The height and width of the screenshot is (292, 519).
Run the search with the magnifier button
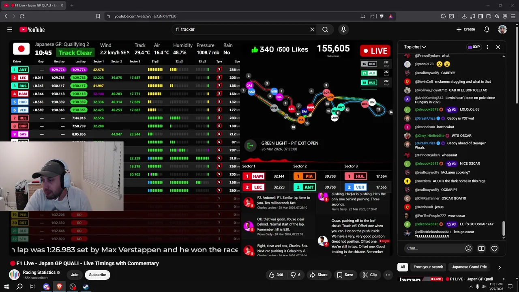[325, 29]
